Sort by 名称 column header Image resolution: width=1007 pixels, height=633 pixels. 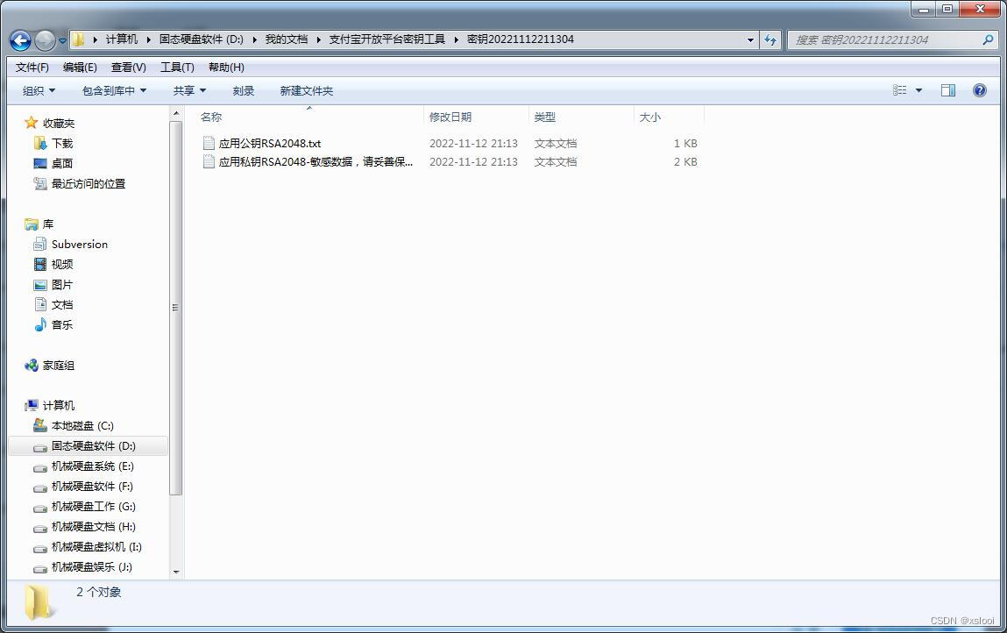pyautogui.click(x=211, y=117)
